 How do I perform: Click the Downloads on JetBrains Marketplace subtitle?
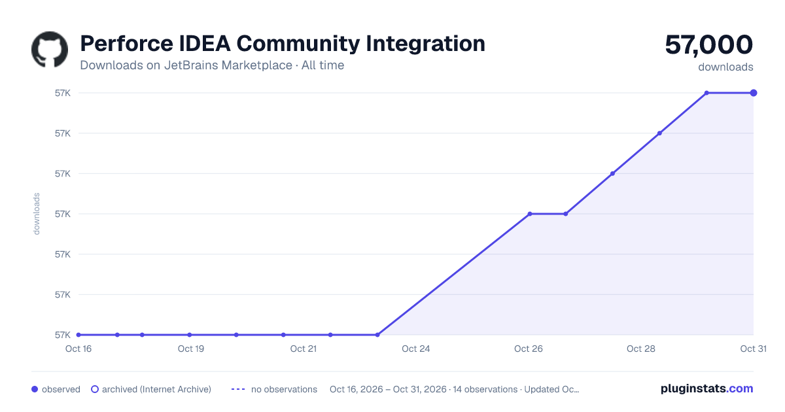[x=212, y=65]
